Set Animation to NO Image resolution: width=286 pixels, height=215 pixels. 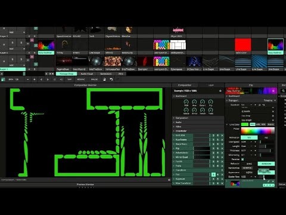click(266, 137)
